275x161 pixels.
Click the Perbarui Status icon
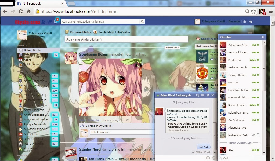pyautogui.click(x=67, y=32)
